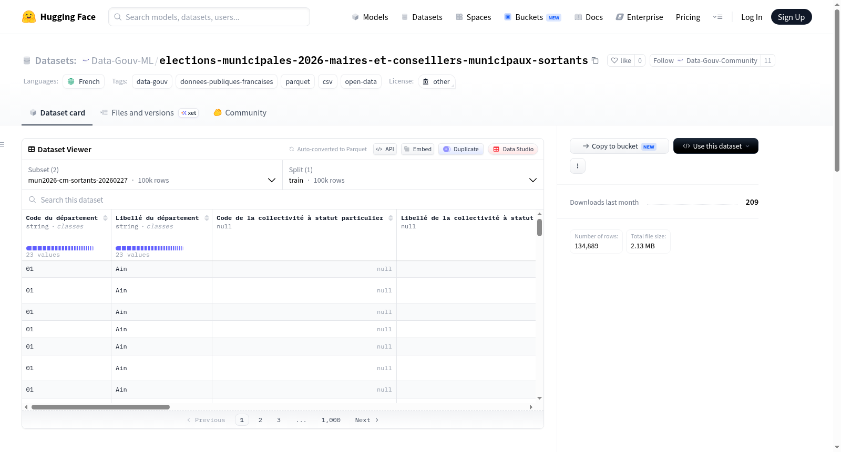
Task: Go to the Pricing page
Action: click(x=688, y=17)
